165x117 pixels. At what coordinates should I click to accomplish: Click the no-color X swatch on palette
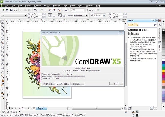(163, 30)
